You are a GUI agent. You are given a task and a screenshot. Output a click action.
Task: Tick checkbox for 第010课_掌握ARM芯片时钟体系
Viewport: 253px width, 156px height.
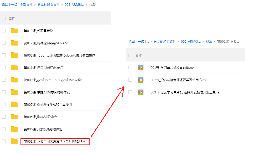pos(4,92)
